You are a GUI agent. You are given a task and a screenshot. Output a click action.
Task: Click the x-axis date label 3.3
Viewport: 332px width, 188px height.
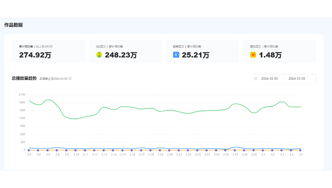pyautogui.click(x=282, y=155)
